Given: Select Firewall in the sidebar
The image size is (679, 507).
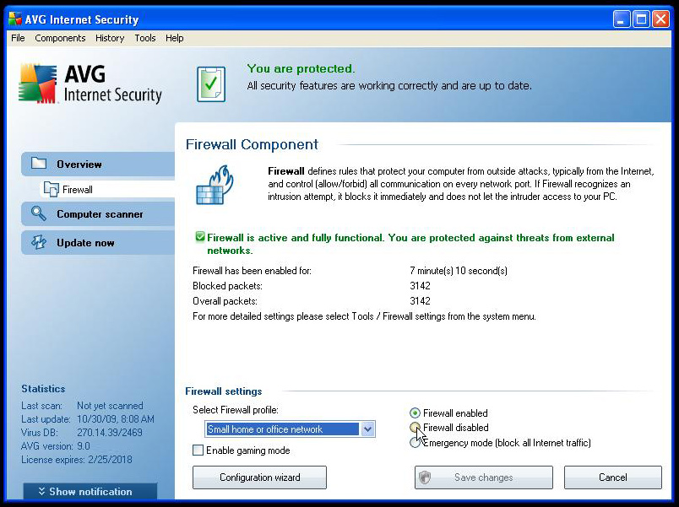Looking at the screenshot, I should [x=107, y=189].
